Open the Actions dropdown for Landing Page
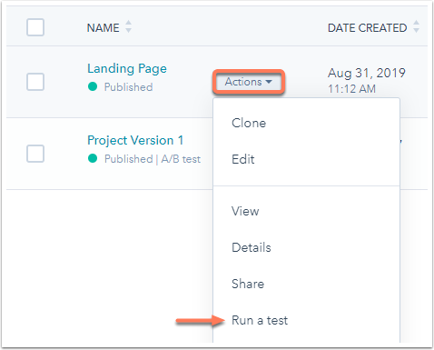434x350 pixels. [x=249, y=82]
